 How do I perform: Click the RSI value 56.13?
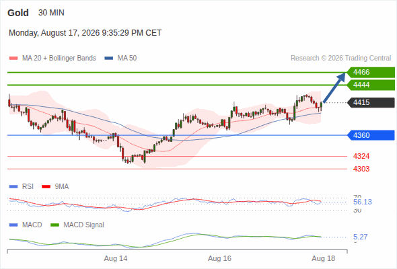tap(363, 202)
